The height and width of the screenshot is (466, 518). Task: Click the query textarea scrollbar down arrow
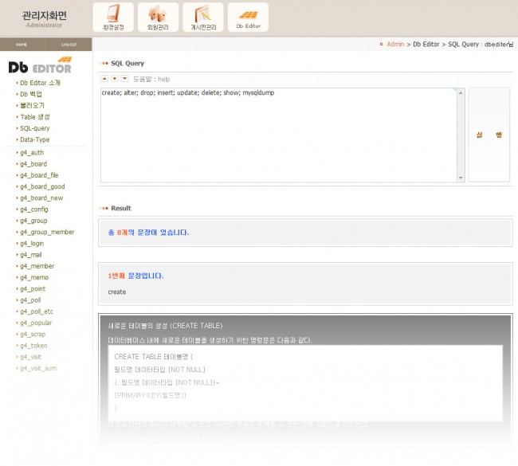(x=460, y=178)
